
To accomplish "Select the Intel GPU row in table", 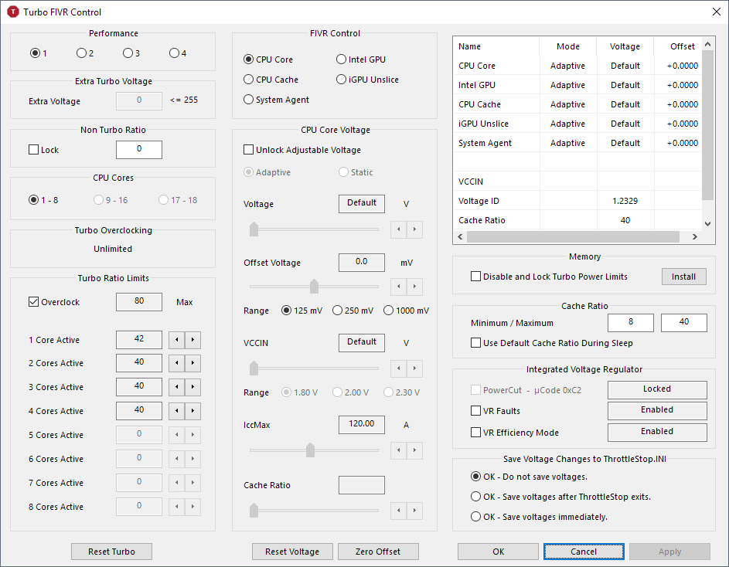I will tap(577, 85).
